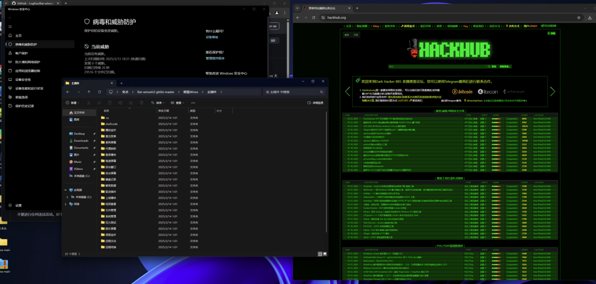
Task: Go back in File Explorer window
Action: click(68, 92)
